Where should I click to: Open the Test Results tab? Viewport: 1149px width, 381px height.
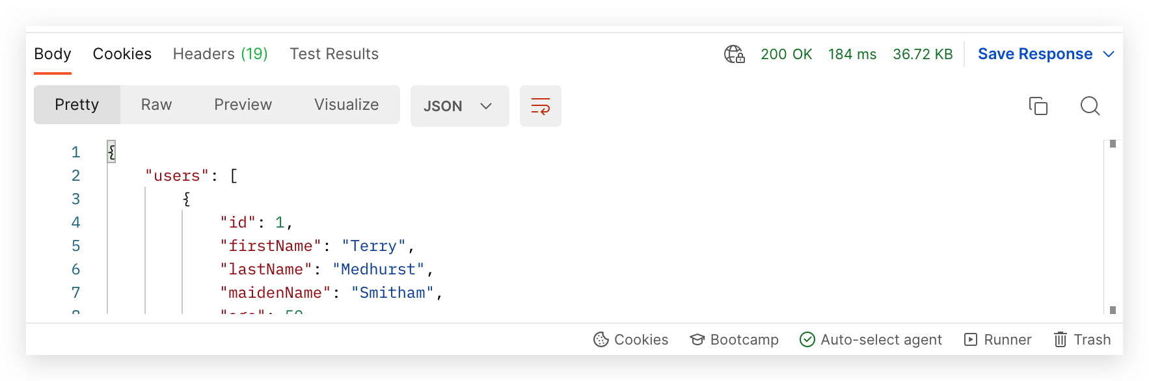pyautogui.click(x=334, y=54)
